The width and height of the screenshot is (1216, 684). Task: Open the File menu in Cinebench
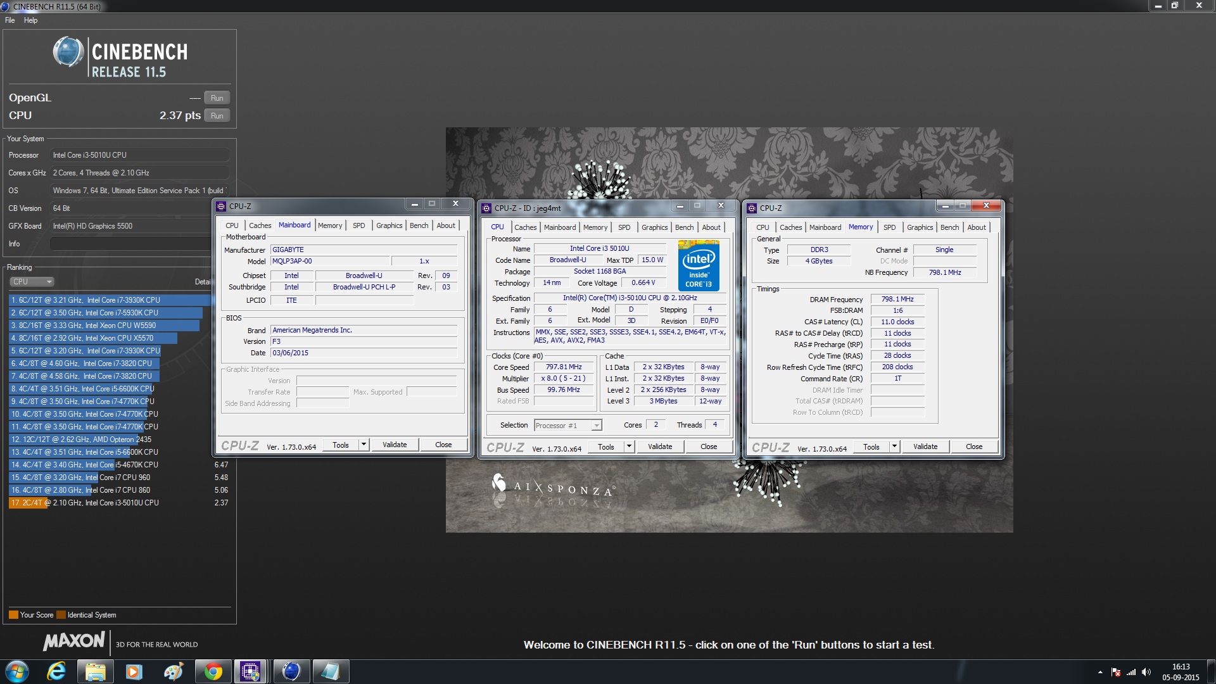coord(9,20)
